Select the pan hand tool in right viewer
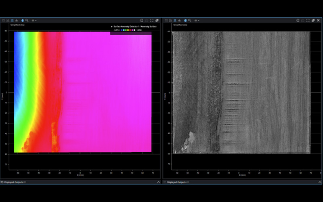Screen dimensions: 323x202 point(185,20)
